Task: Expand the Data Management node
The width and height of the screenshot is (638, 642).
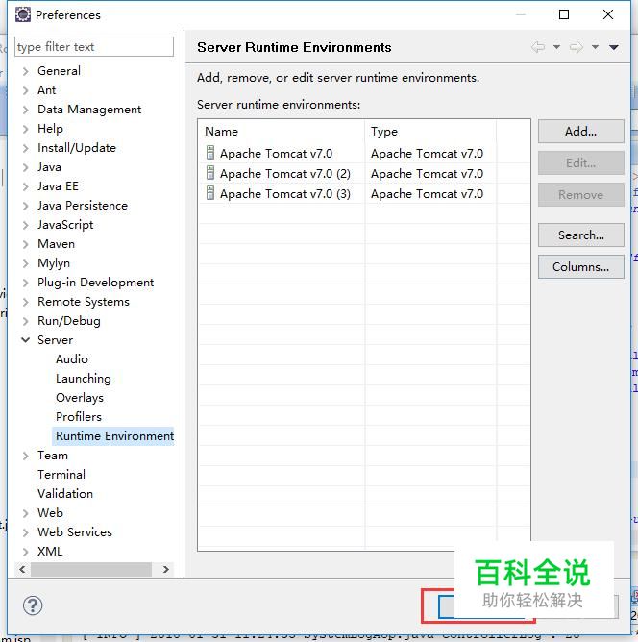Action: pyautogui.click(x=26, y=110)
